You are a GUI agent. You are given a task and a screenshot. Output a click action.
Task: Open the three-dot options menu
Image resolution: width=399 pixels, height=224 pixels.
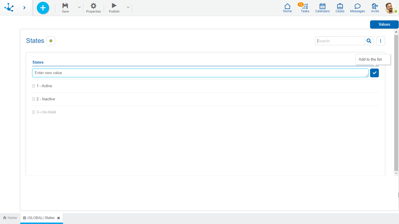[381, 41]
